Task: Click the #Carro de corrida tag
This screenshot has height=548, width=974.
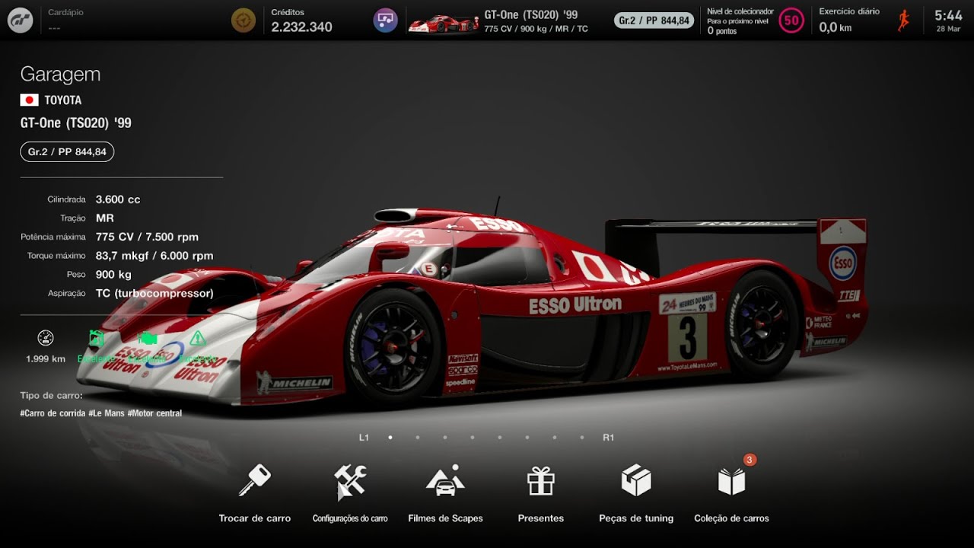Action: (53, 413)
